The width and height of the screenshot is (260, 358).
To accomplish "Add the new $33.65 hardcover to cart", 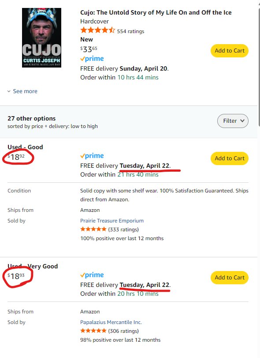I will 230,51.
